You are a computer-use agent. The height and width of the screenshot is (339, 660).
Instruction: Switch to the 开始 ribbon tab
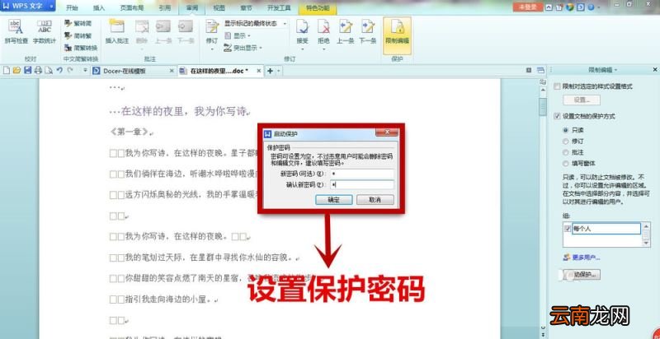(x=72, y=8)
